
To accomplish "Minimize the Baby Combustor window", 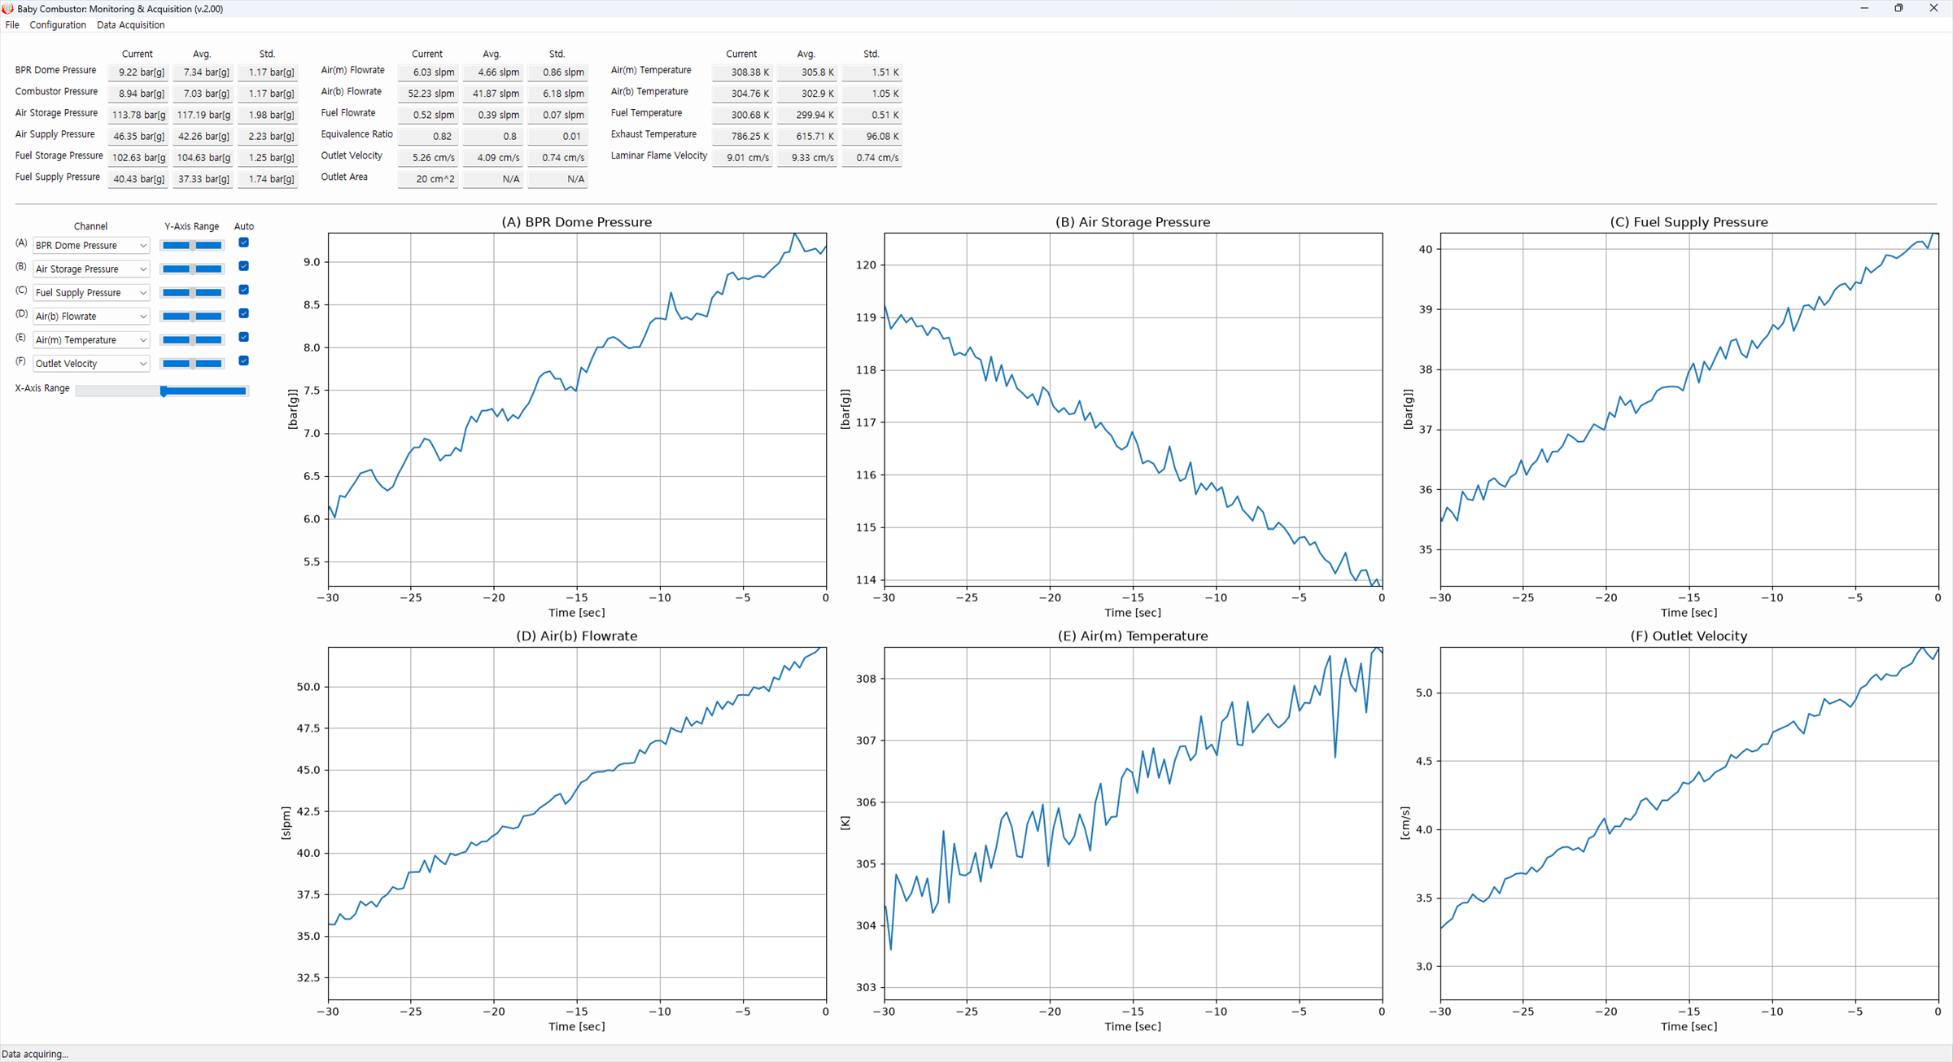I will pos(1864,8).
